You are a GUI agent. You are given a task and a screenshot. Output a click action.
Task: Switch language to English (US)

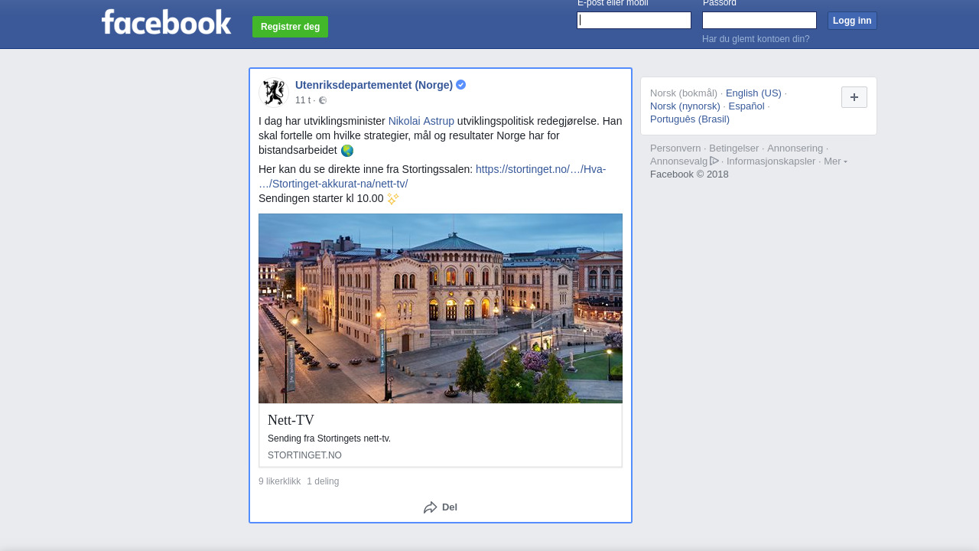753,93
